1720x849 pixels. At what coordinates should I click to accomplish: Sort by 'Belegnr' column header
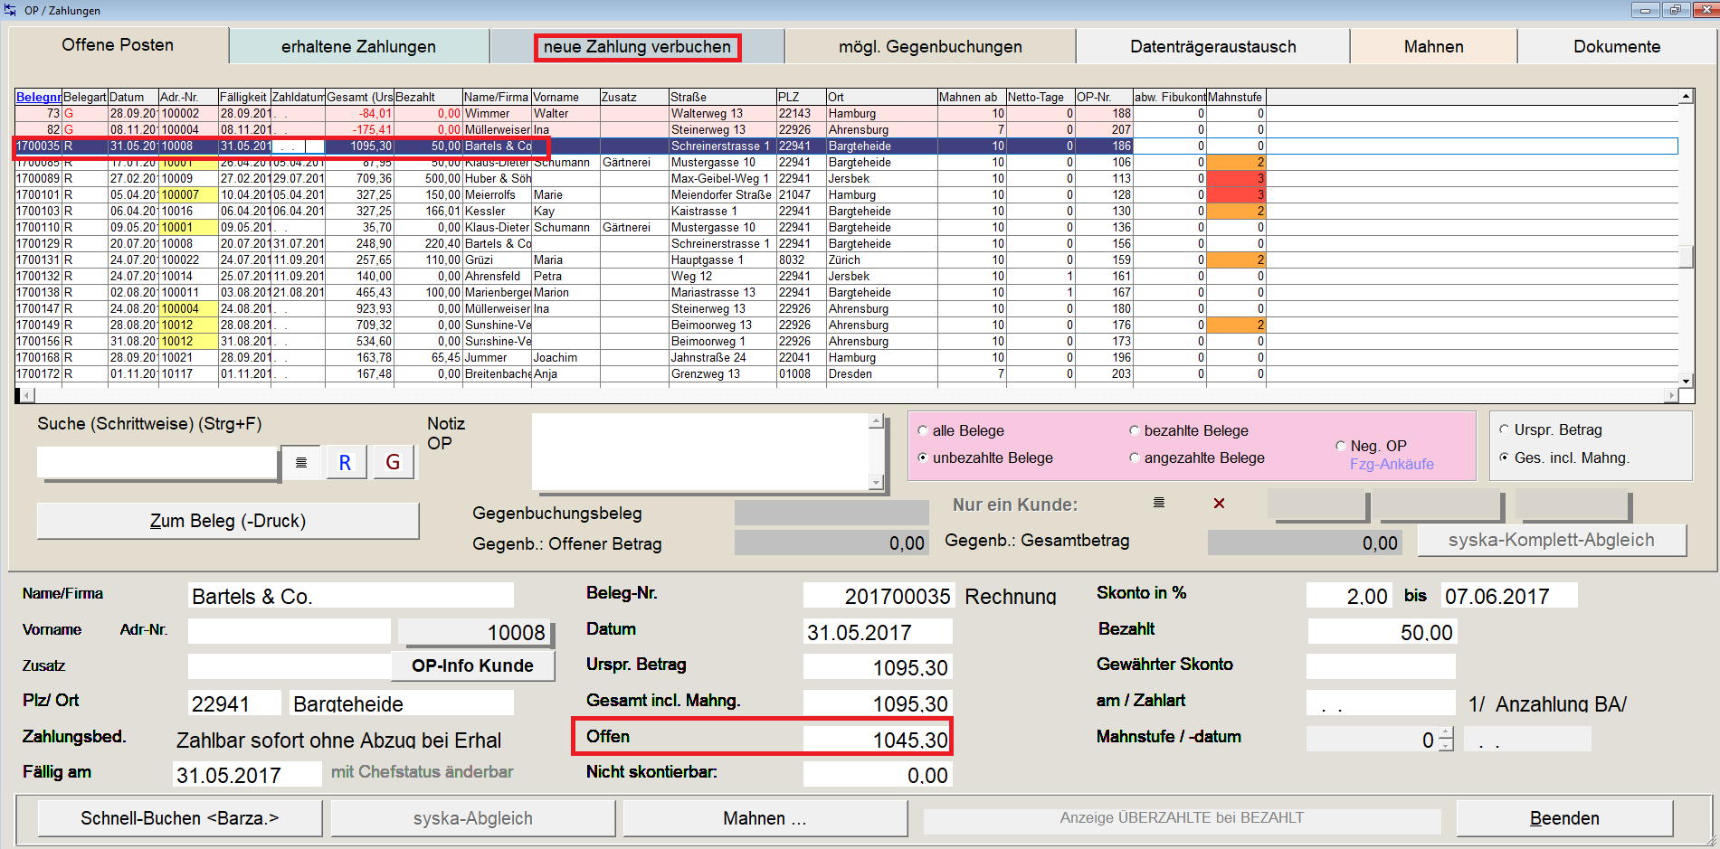38,97
